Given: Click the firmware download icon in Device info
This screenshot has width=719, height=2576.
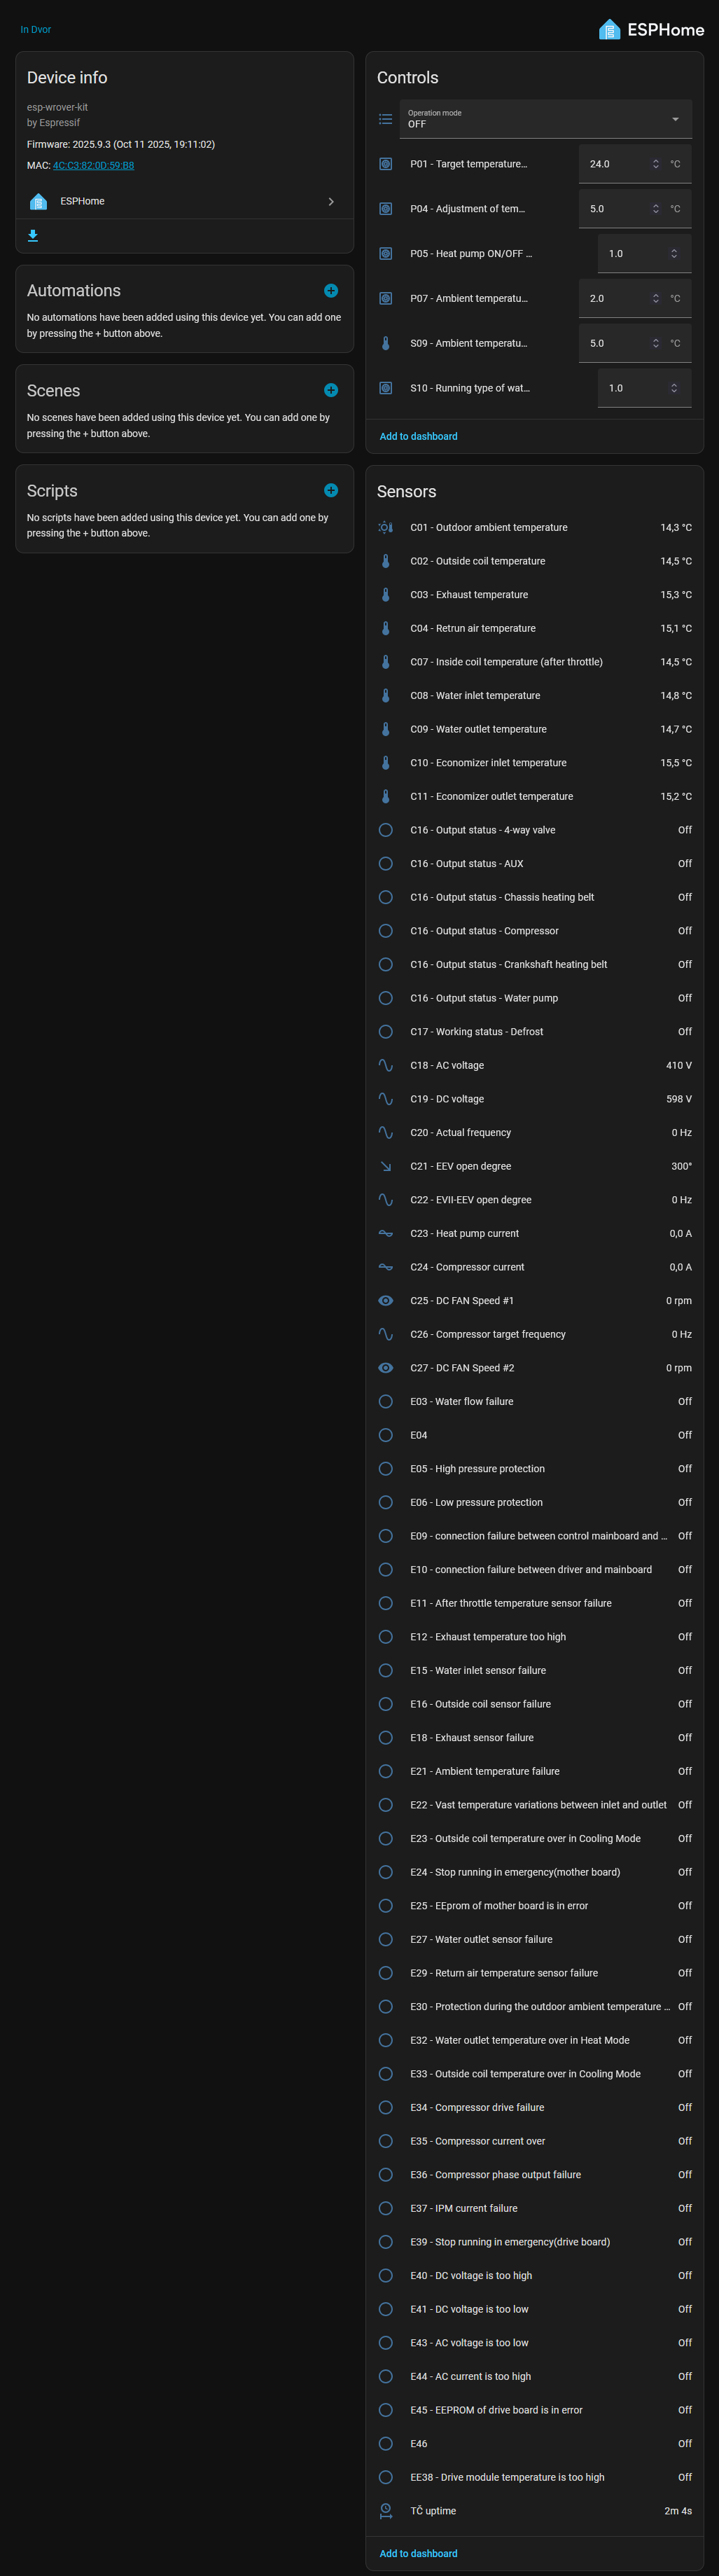Looking at the screenshot, I should coord(33,236).
